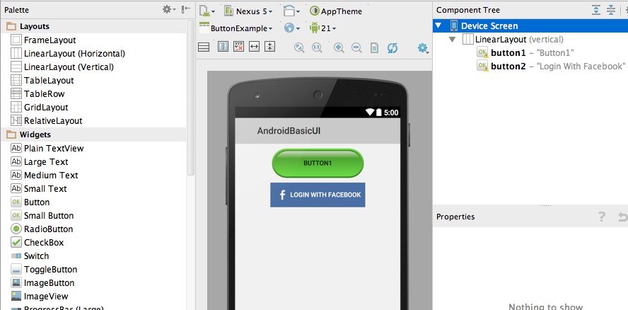The width and height of the screenshot is (628, 310).
Task: Expand all nodes in Component Tree
Action: pos(596,10)
